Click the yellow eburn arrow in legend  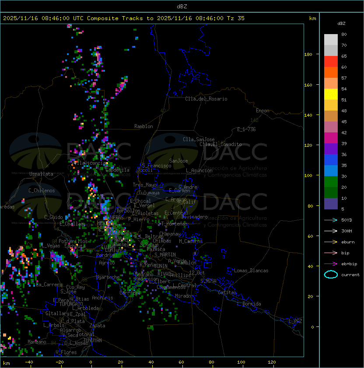(x=331, y=242)
